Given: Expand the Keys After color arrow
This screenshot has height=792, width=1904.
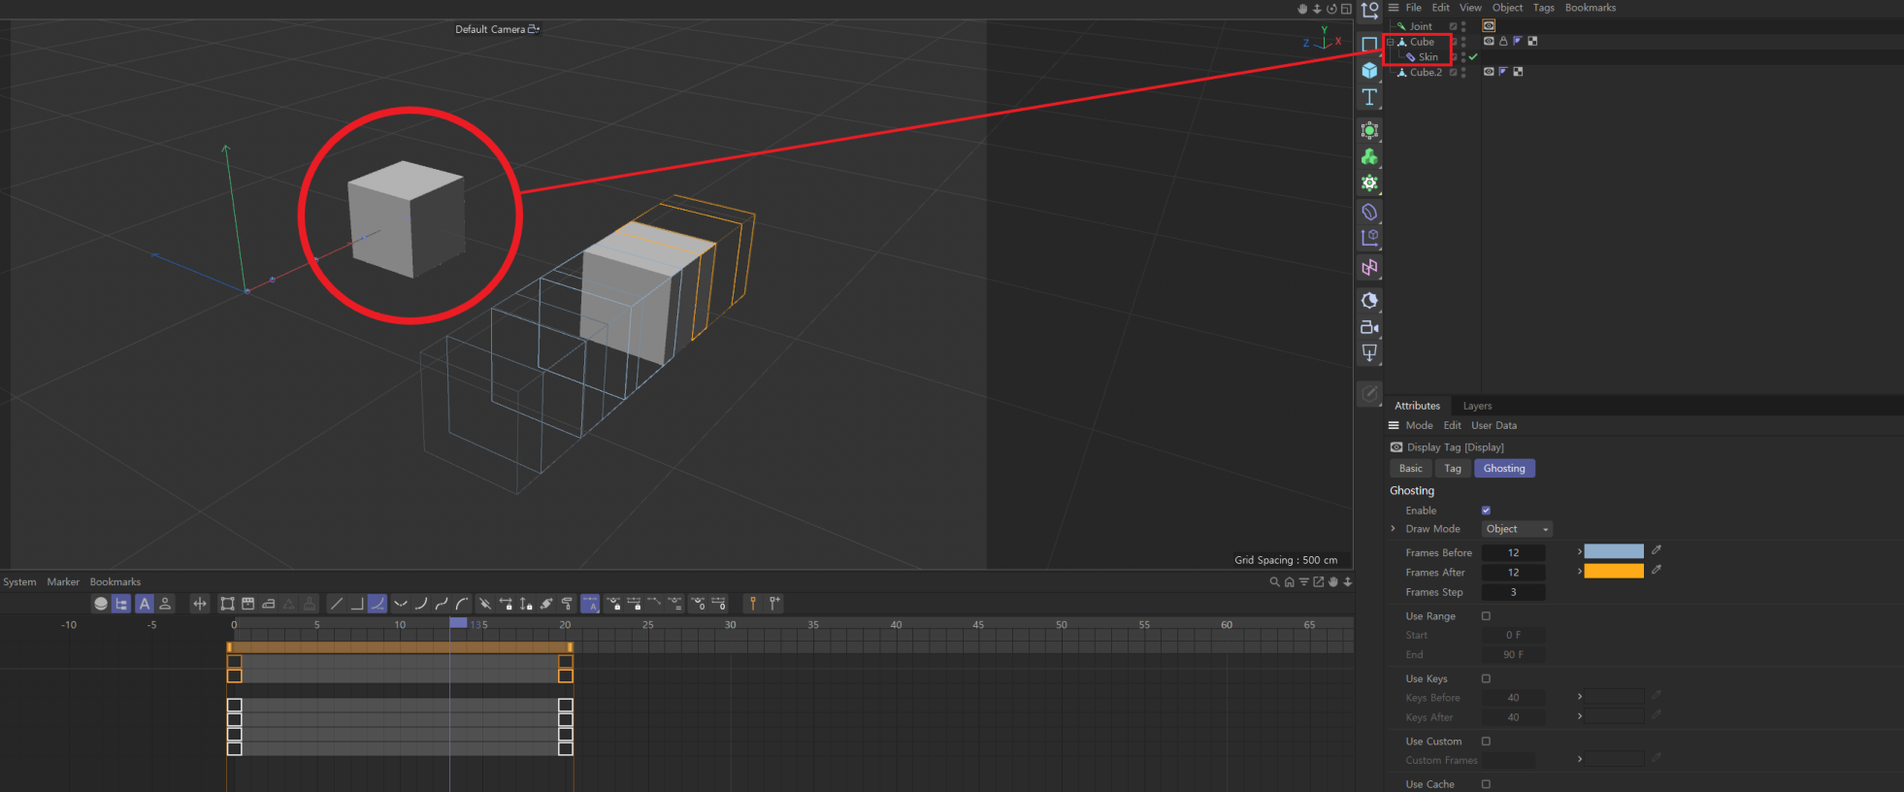Looking at the screenshot, I should tap(1580, 715).
